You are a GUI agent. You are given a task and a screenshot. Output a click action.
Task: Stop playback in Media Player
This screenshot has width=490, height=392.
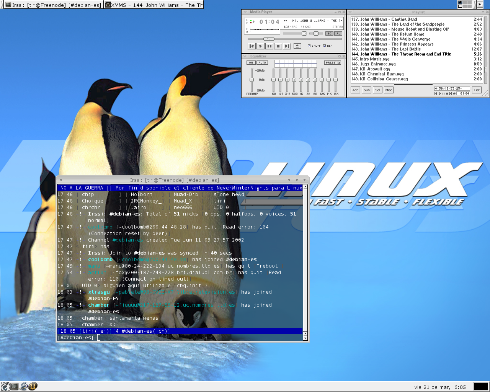(x=278, y=46)
